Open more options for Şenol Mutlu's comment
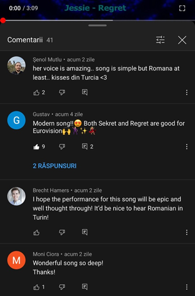Image resolution: width=195 pixels, height=296 pixels. click(187, 93)
